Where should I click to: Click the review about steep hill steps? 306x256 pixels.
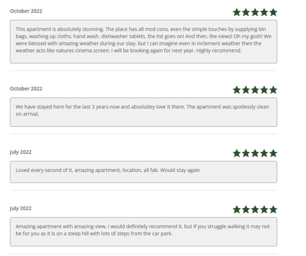click(143, 231)
